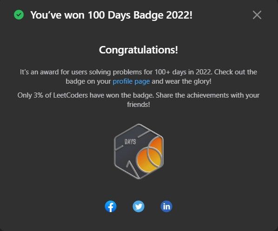The image size is (278, 231).
Task: Select the Congratulations! heading
Action: [138, 50]
